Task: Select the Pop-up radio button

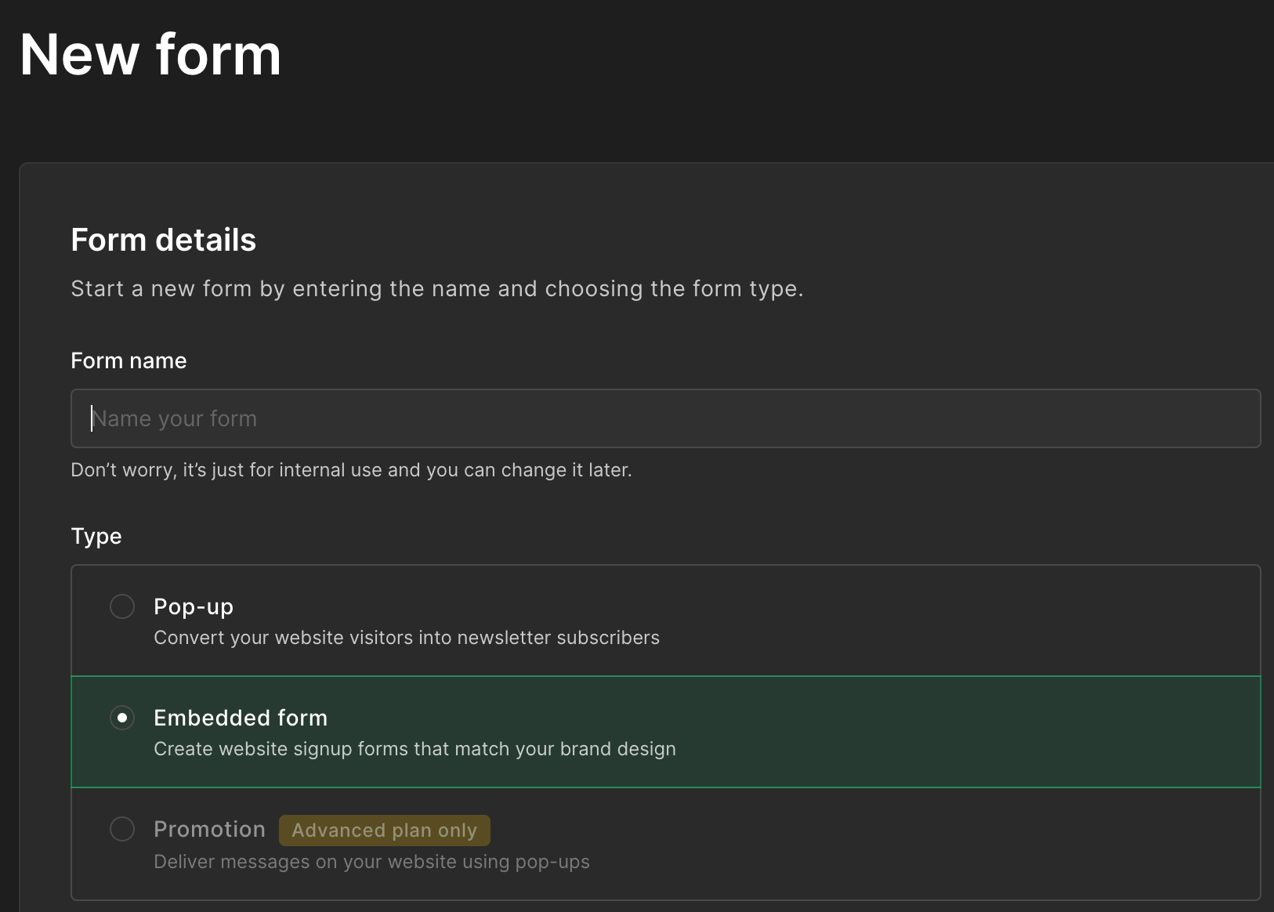Action: [122, 606]
